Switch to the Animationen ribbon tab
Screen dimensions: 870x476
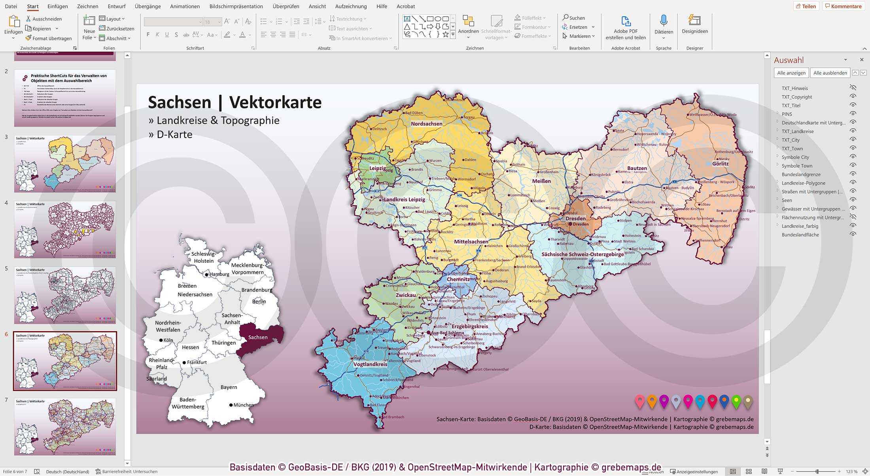(x=184, y=6)
